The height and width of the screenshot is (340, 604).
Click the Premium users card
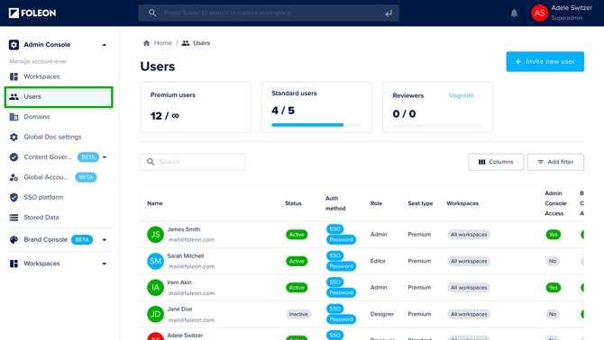(x=196, y=107)
